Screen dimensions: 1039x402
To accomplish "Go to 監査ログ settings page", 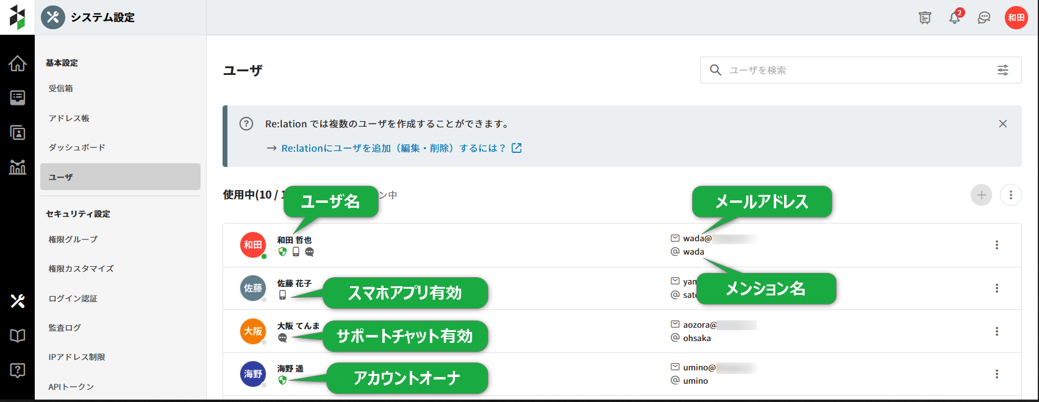I will pos(65,328).
